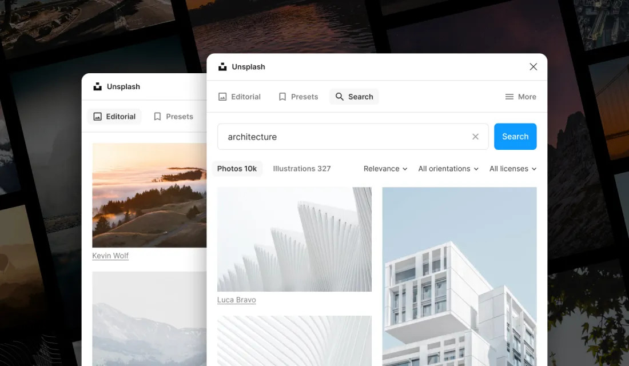Activate the Search tab pill

354,96
